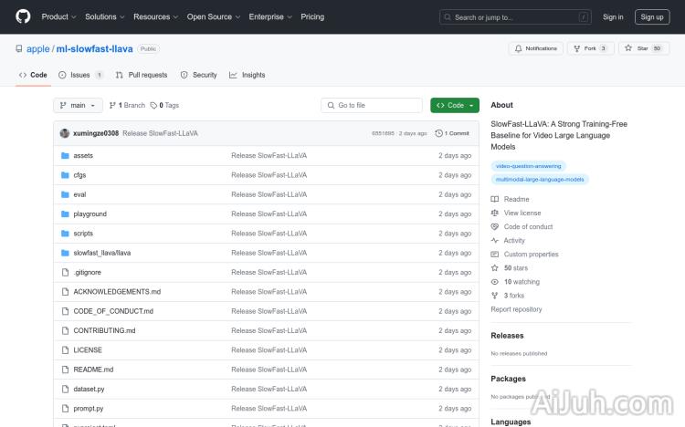Click the Sign up button
Viewport: 685px width, 427px height.
point(652,16)
